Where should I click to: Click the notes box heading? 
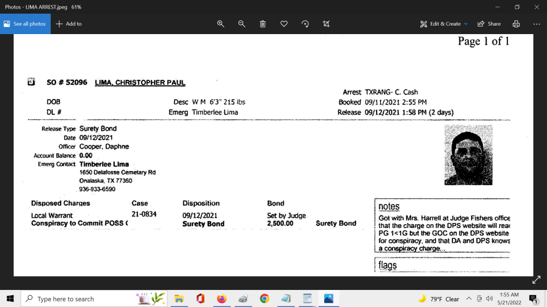pyautogui.click(x=389, y=206)
